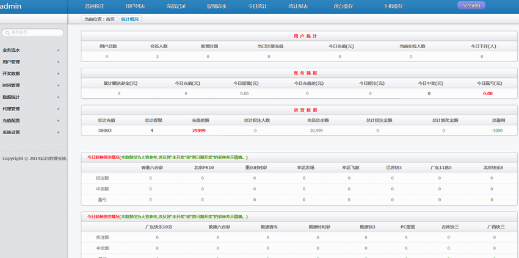The image size is (519, 258).
Task: Focus the 查找会员 search input field
Action: (x=37, y=33)
